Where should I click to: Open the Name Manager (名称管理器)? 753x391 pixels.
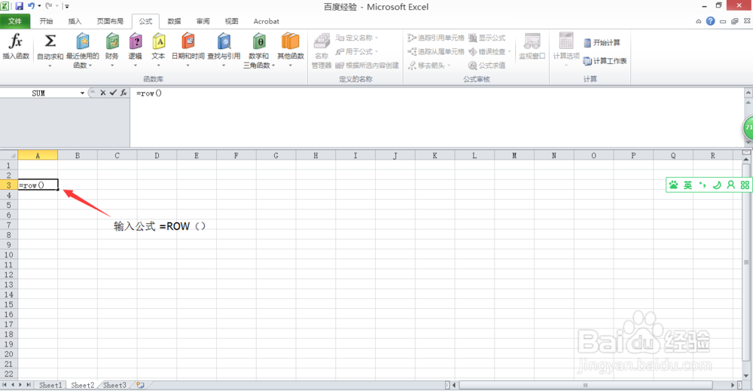[x=322, y=50]
